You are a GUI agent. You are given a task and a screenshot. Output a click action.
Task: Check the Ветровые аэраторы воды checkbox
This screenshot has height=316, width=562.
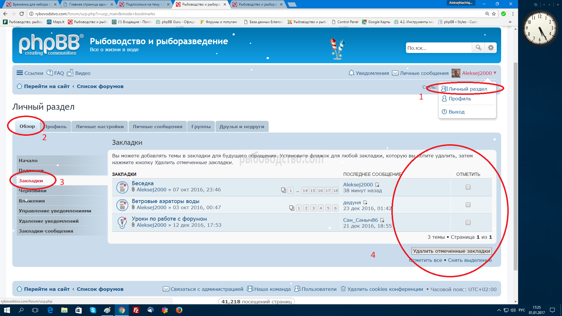(x=468, y=205)
